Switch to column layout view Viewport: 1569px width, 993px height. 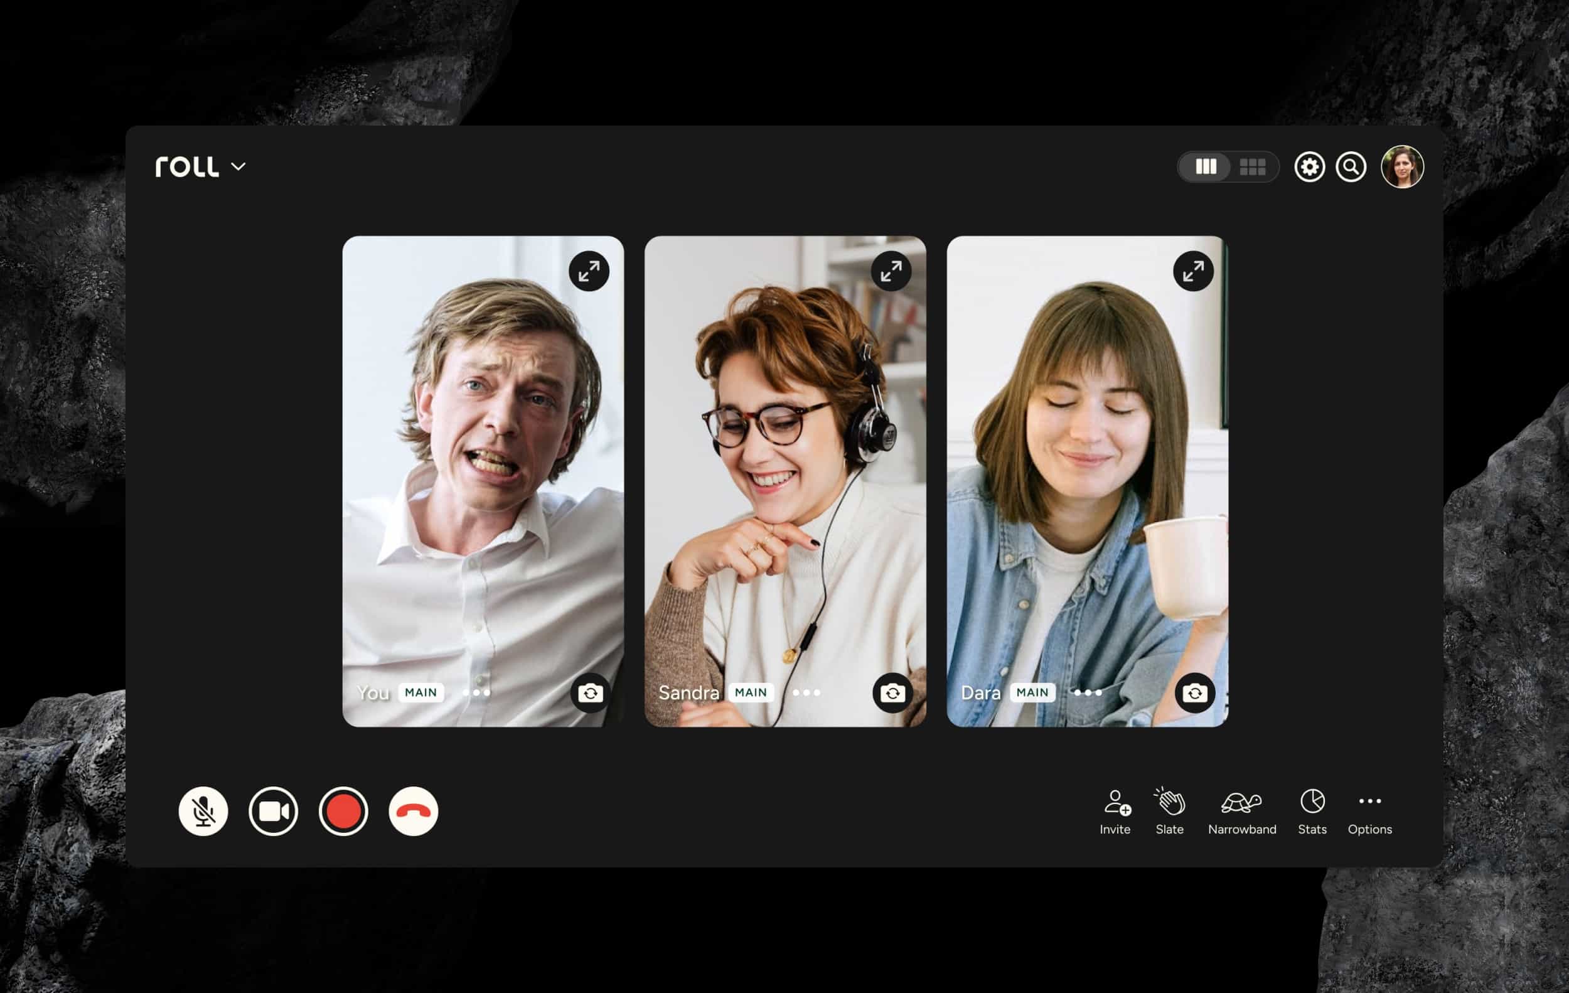tap(1206, 167)
